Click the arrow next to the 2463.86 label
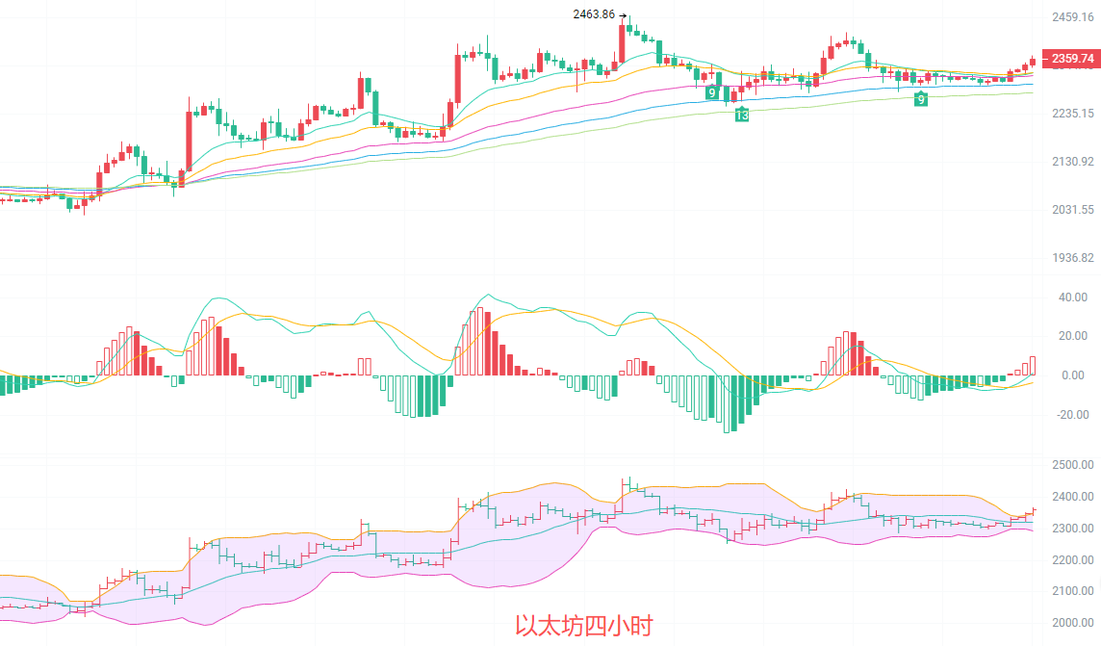Screen dimensions: 1101x646 click(x=623, y=15)
